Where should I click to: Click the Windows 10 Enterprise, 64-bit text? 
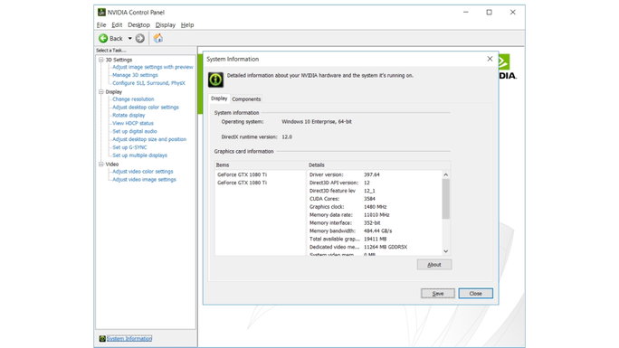(x=317, y=122)
